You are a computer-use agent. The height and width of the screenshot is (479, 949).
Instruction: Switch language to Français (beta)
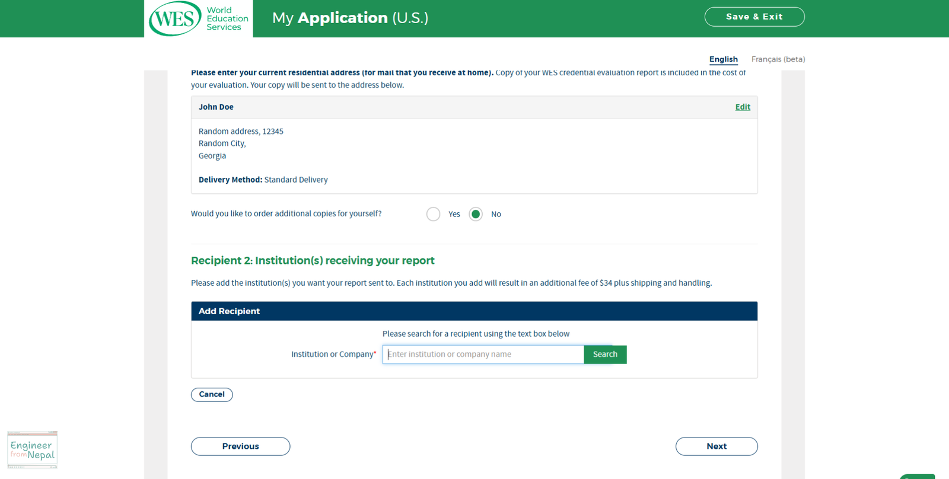pyautogui.click(x=778, y=59)
